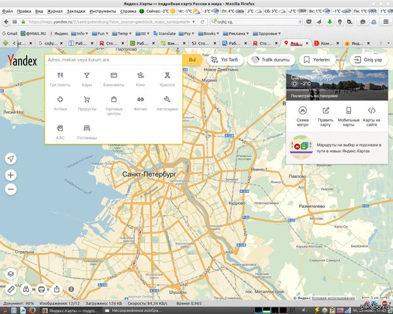393x314 pixels.
Task: Click the Firefox search box
Action: point(256,22)
